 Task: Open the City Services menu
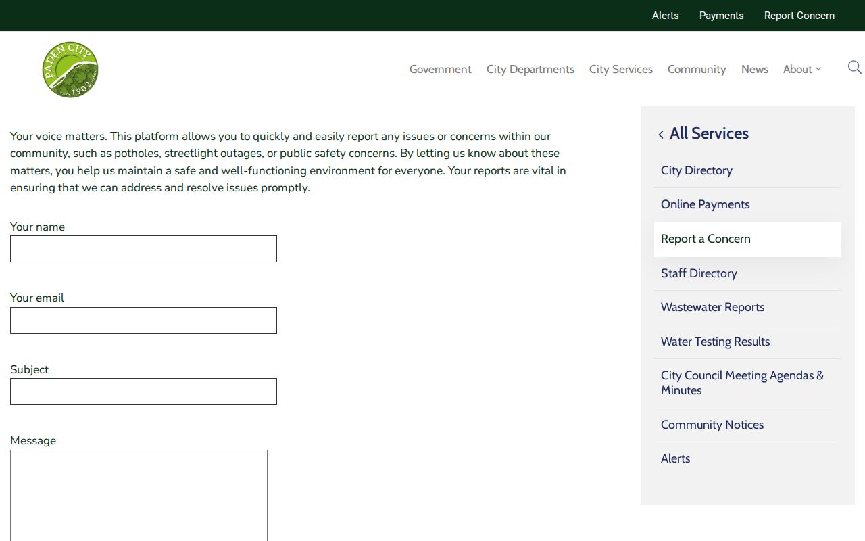621,69
